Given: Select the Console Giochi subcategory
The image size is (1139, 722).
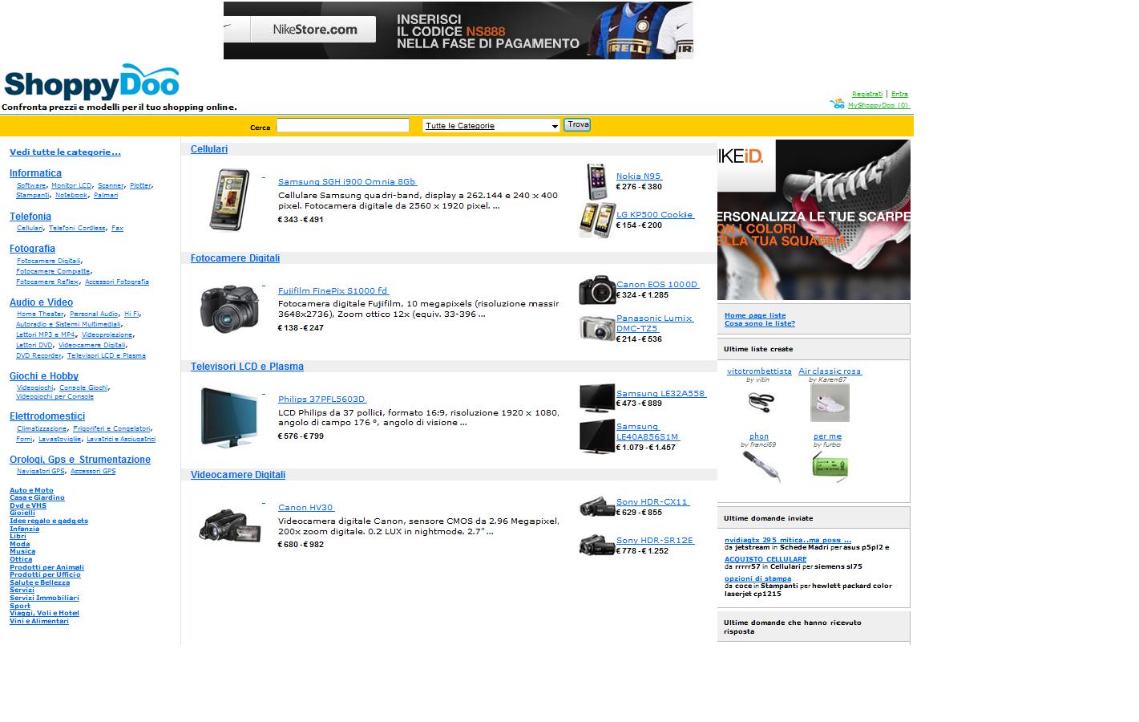Looking at the screenshot, I should [83, 387].
